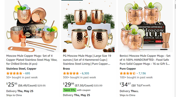Open the Moscow Mule Copper Mugs Set of 4 title
This screenshot has height=97, width=176.
coord(32,60)
